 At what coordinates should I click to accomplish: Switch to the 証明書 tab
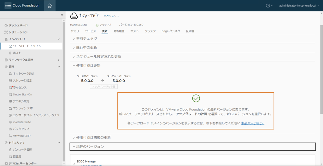(x=190, y=31)
